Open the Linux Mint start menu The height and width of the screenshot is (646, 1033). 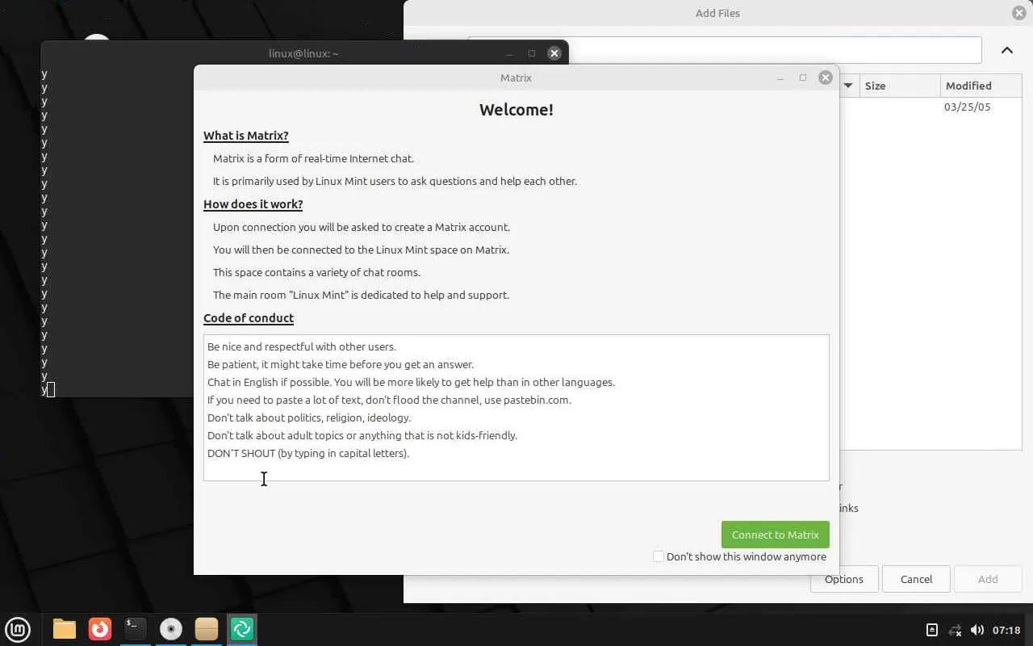18,629
